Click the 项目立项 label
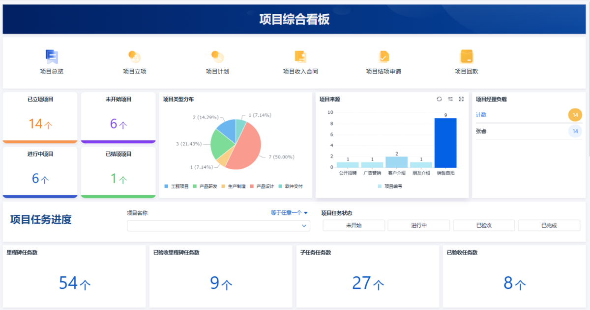 (x=134, y=72)
